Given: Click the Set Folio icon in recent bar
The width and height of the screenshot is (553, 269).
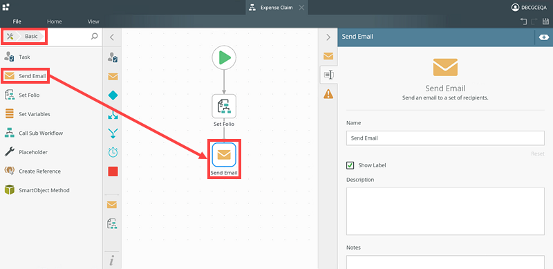Looking at the screenshot, I should [113, 224].
